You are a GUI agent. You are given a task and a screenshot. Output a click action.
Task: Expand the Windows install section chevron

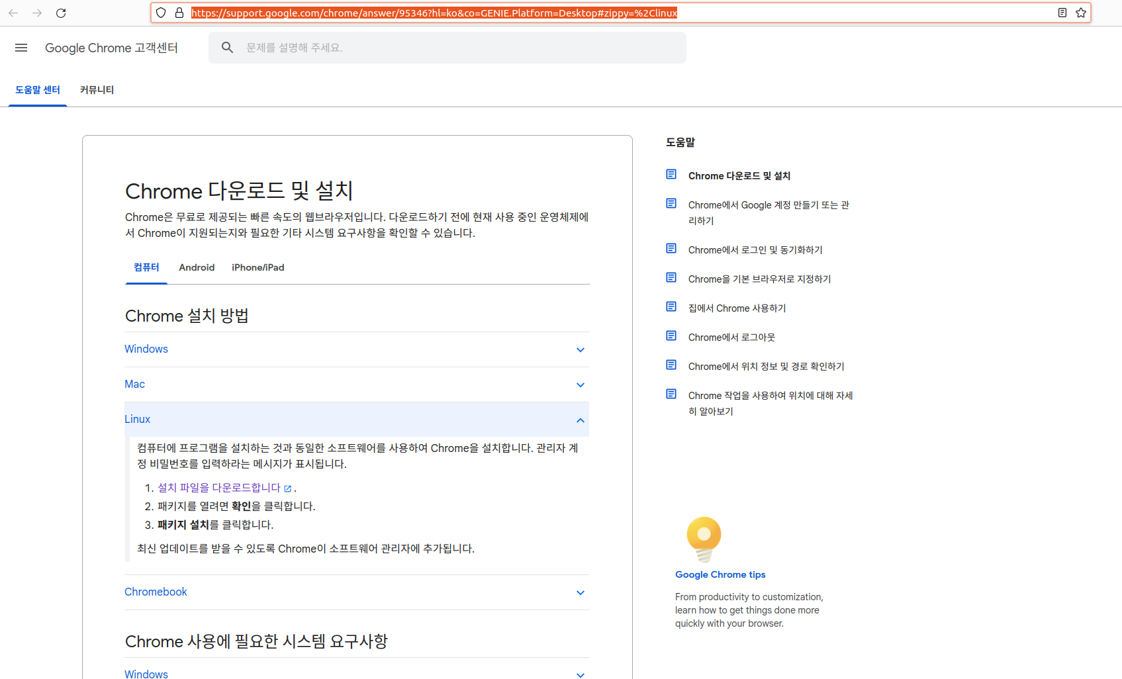click(581, 350)
